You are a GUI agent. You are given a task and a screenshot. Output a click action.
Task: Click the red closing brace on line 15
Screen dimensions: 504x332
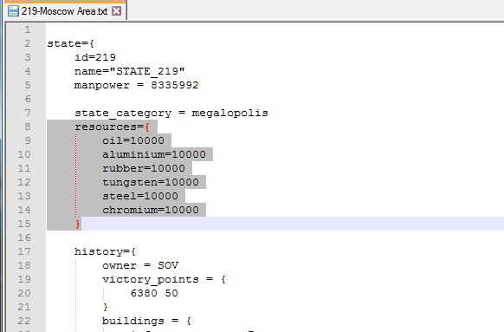[x=77, y=224]
